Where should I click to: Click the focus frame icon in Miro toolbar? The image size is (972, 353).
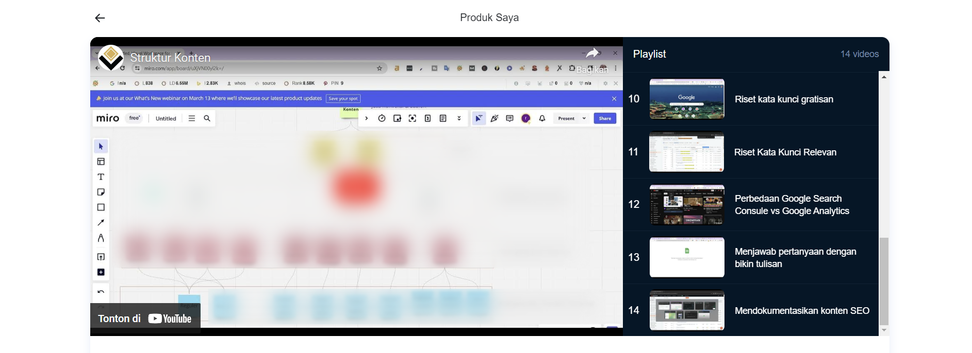(413, 118)
